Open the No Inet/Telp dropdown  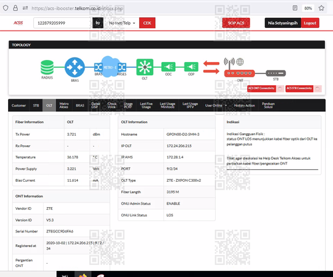pyautogui.click(x=122, y=23)
